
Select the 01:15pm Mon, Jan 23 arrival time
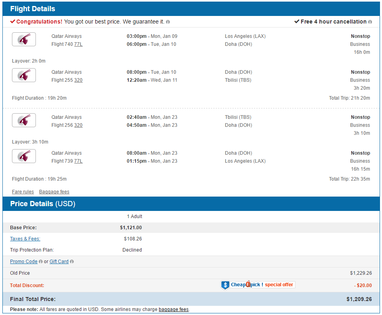click(152, 161)
